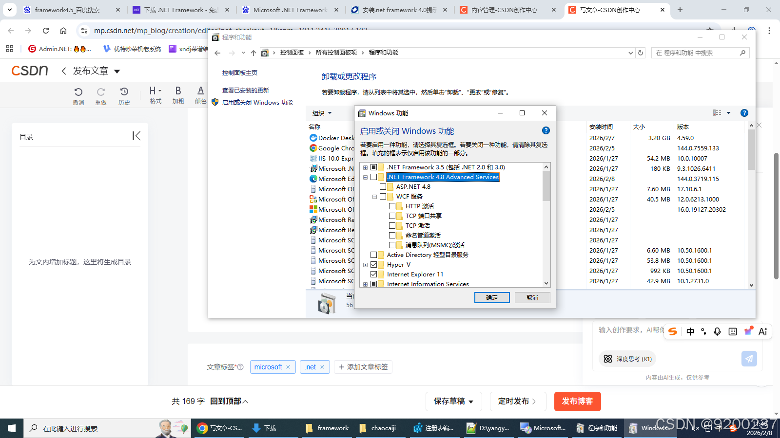Click 控制面板 breadcrumb item
This screenshot has height=438, width=780.
point(292,53)
